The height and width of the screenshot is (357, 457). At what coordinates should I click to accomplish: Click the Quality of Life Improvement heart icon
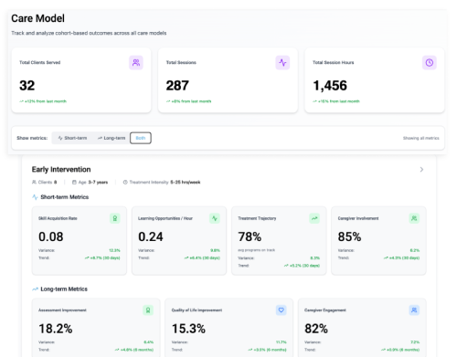pos(282,310)
